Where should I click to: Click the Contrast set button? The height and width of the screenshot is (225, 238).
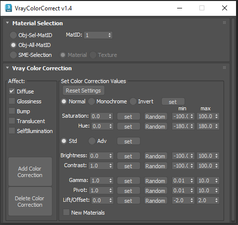(129, 166)
